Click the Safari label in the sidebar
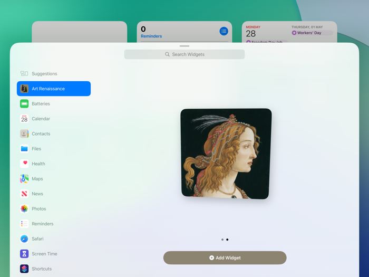 click(37, 238)
